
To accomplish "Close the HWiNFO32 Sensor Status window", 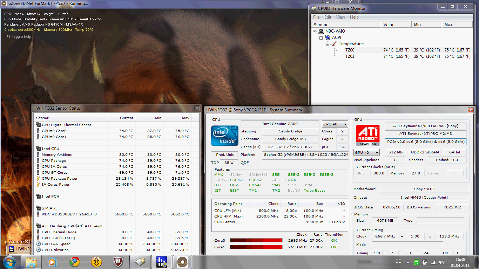I will pos(197,109).
